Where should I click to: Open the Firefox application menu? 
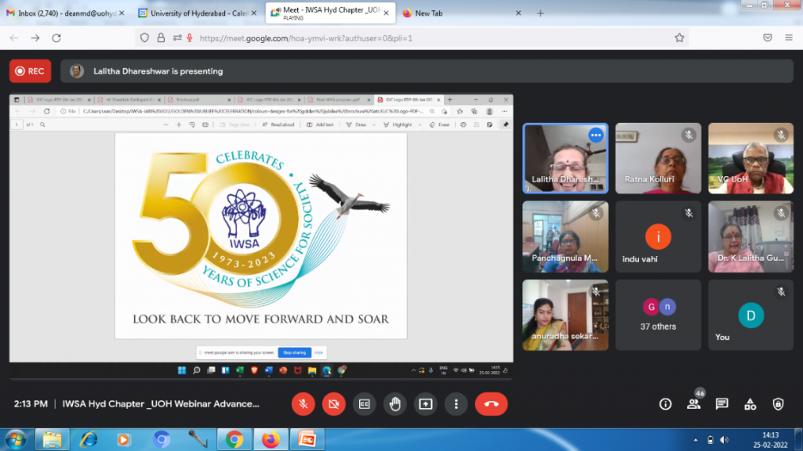pos(789,38)
